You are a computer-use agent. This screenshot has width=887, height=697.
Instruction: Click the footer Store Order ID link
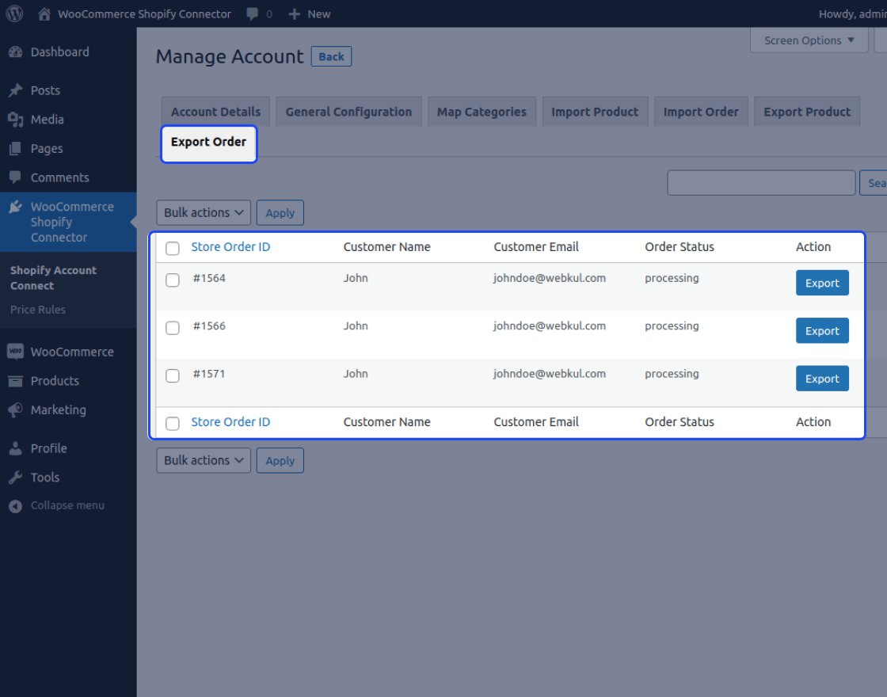point(230,422)
